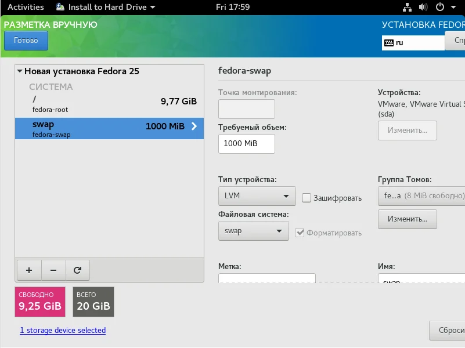The image size is (465, 348).
Task: Click the fedora-swap heading in the details pane
Action: coord(244,71)
